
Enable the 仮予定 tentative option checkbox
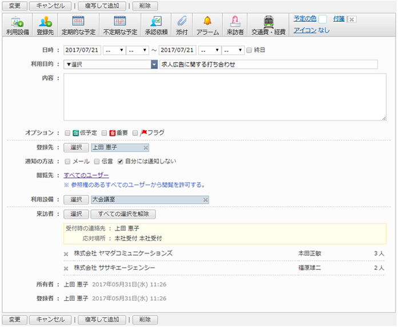[67, 133]
